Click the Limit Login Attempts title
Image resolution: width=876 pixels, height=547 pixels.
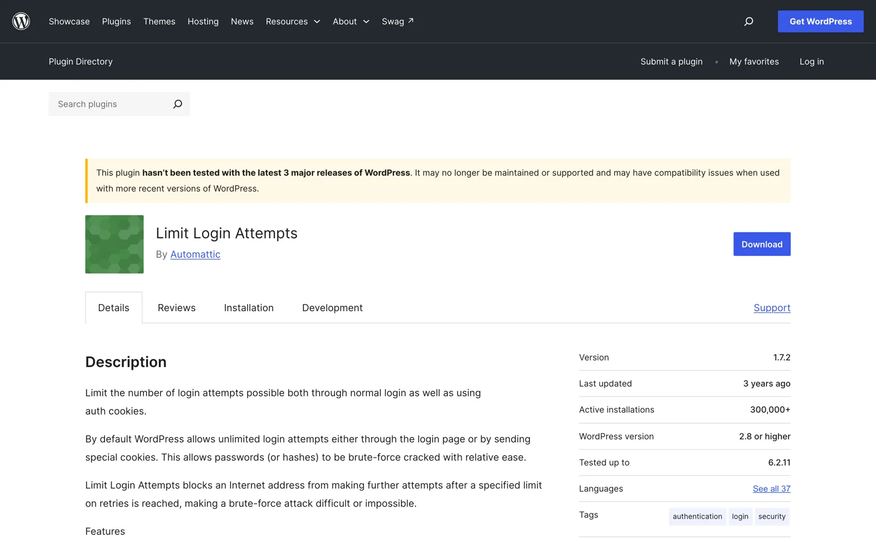[227, 233]
